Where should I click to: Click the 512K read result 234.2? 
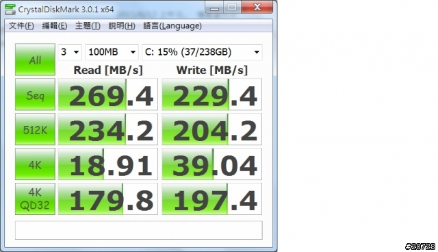108,129
